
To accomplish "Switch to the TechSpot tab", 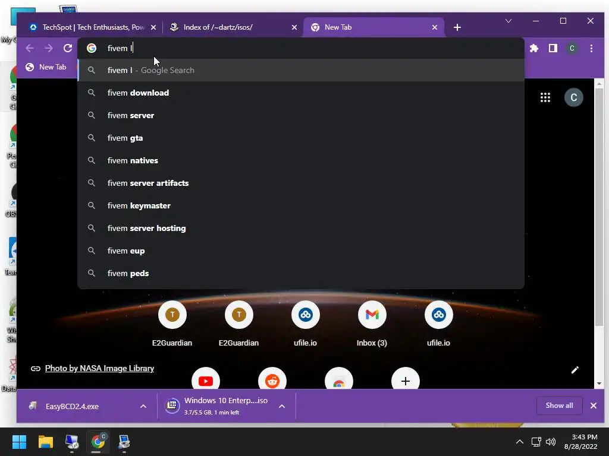I will click(92, 27).
